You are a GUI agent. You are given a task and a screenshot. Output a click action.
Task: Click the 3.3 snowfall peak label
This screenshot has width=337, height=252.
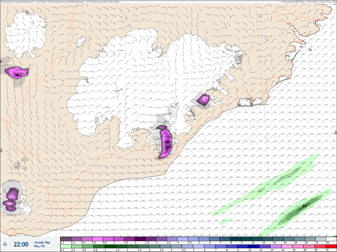pyautogui.click(x=168, y=144)
